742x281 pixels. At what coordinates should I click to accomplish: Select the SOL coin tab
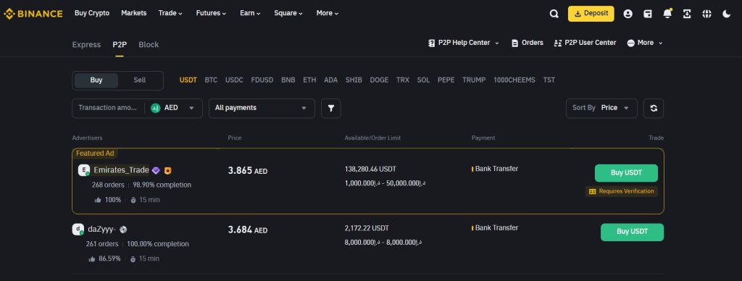423,80
